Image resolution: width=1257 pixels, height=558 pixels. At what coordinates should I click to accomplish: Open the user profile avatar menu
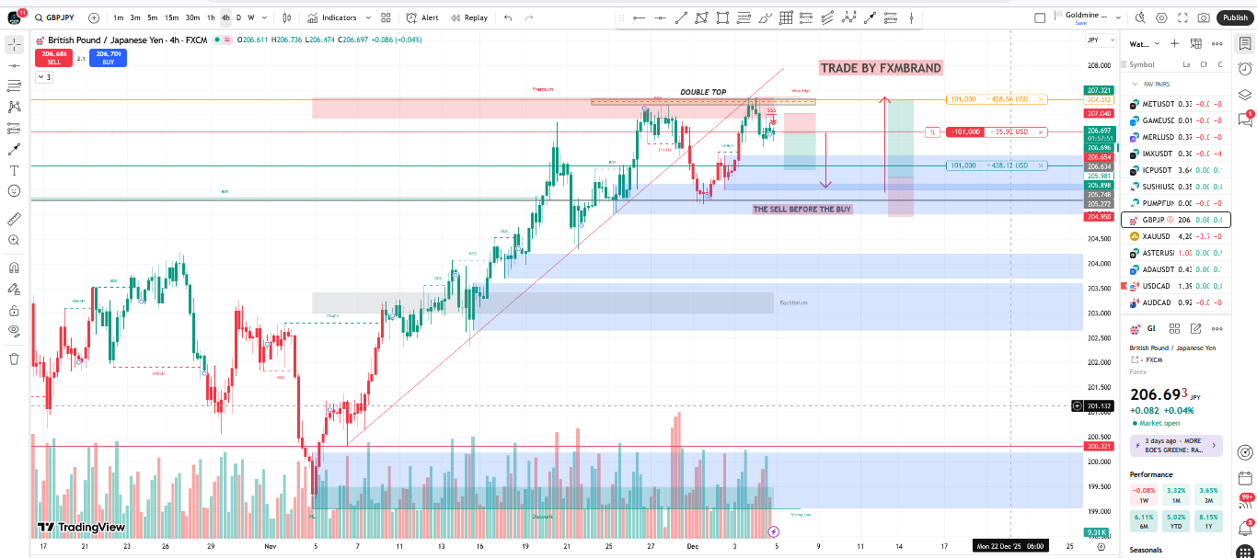(x=14, y=17)
